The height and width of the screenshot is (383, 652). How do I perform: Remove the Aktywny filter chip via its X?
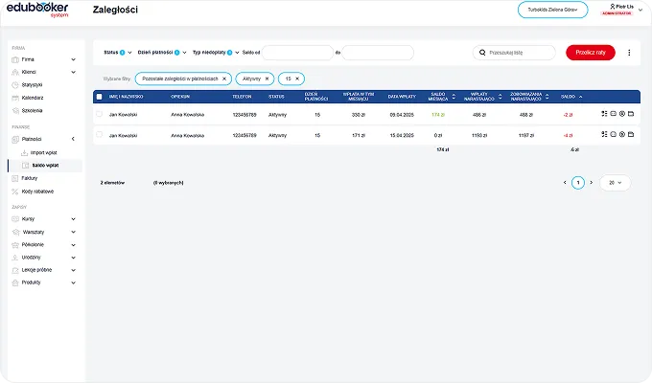(267, 78)
